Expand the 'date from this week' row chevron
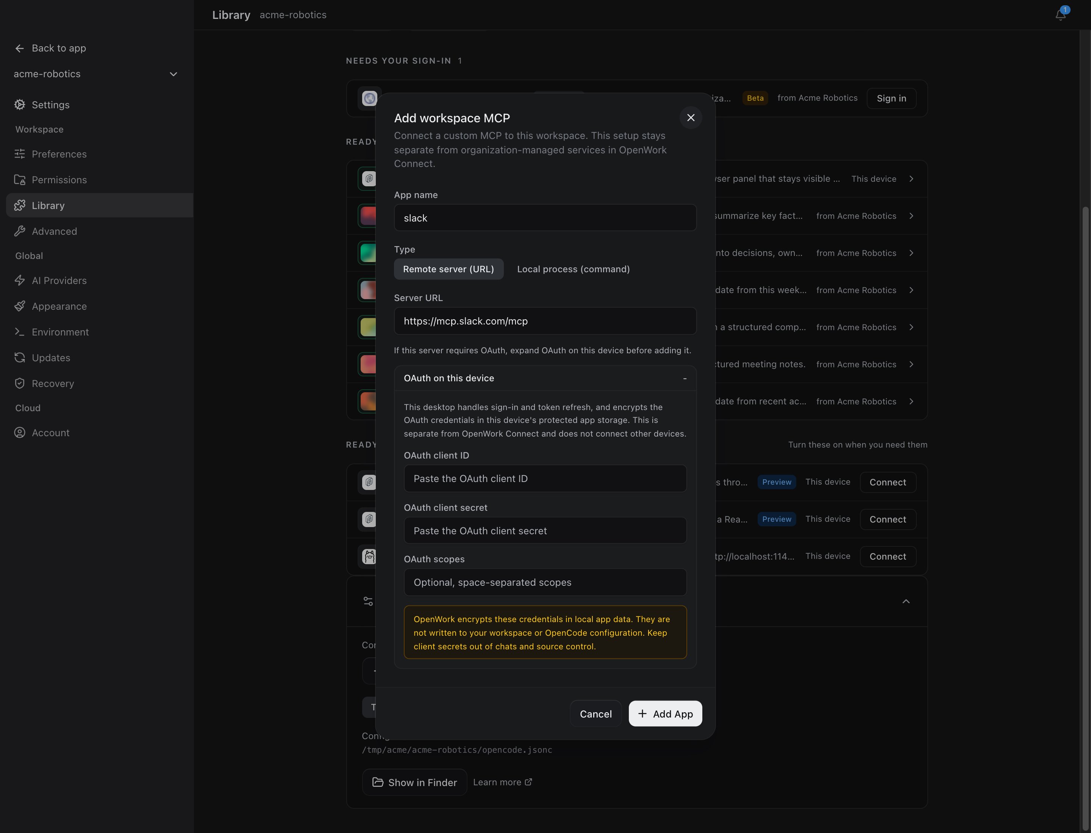Viewport: 1091px width, 833px height. pyautogui.click(x=911, y=290)
